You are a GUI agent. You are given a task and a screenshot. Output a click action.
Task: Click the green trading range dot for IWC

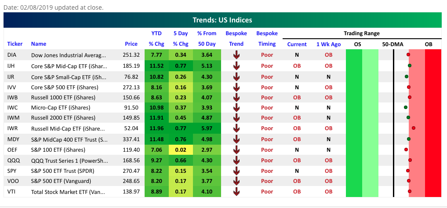[406, 107]
